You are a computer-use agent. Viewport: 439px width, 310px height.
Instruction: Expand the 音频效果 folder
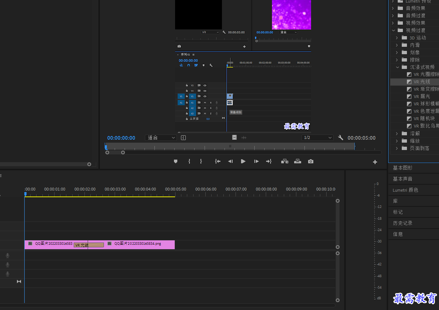pyautogui.click(x=393, y=8)
